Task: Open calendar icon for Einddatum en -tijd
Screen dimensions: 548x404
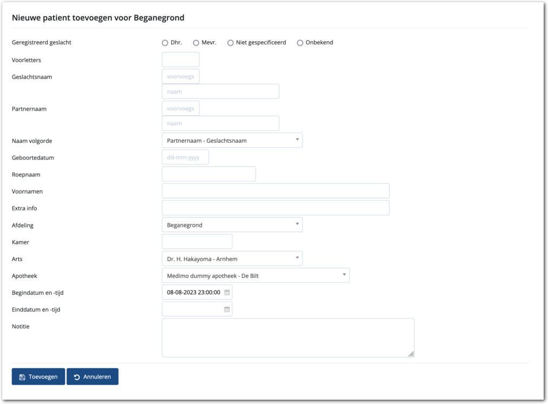Action: click(227, 309)
